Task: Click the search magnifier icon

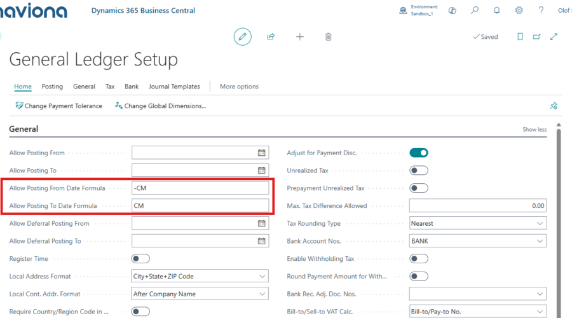Action: (x=475, y=10)
